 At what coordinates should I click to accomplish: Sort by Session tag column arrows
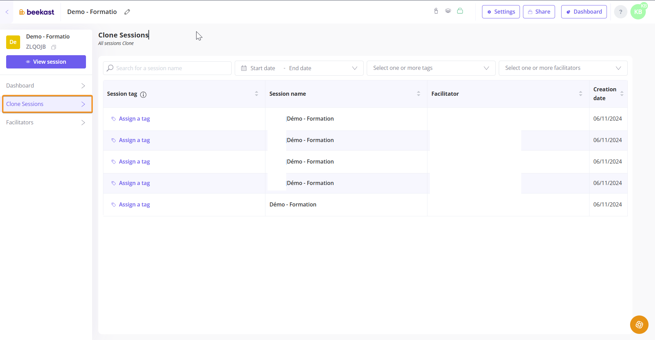coord(257,94)
